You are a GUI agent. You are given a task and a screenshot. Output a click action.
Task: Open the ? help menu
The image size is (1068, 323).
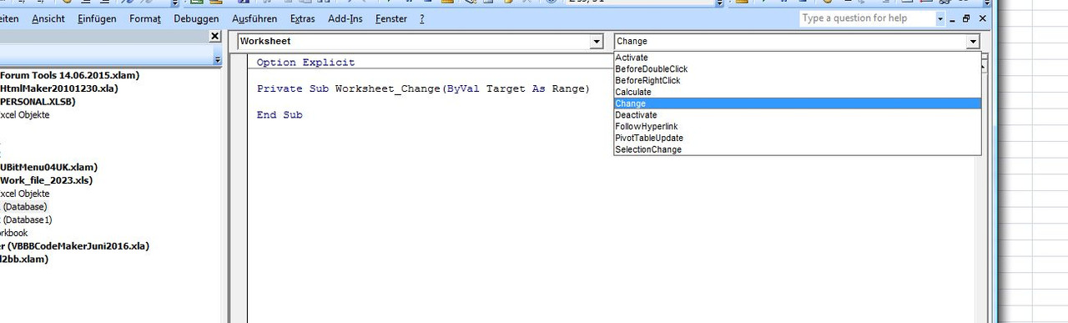pyautogui.click(x=422, y=18)
